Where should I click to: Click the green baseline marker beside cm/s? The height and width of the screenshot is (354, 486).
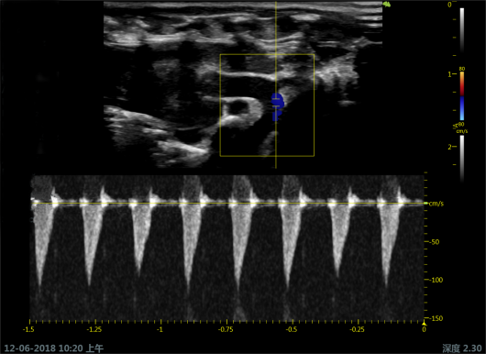[425, 204]
